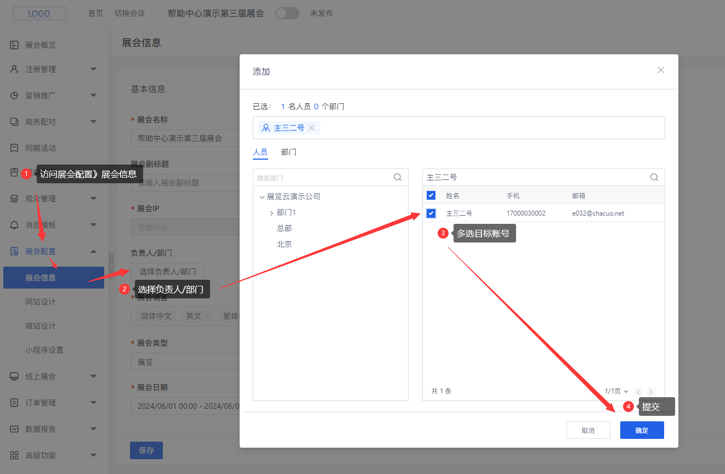Switch to the 部门 tab in the dialog
Image resolution: width=725 pixels, height=474 pixels.
[x=289, y=152]
